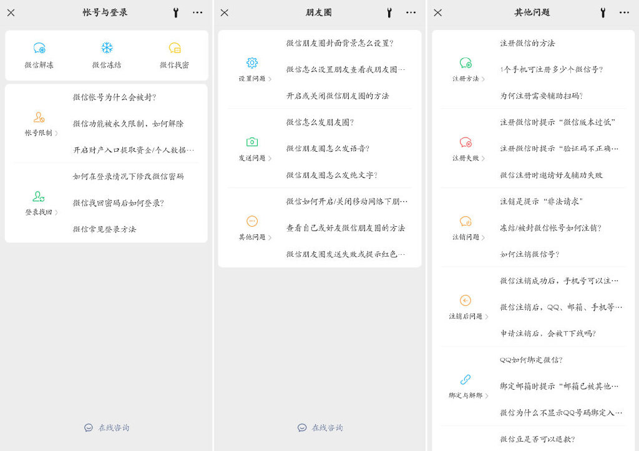This screenshot has height=451, width=639.
Task: Click 在线咨询 in the 帐号与登录 panel
Action: [107, 428]
